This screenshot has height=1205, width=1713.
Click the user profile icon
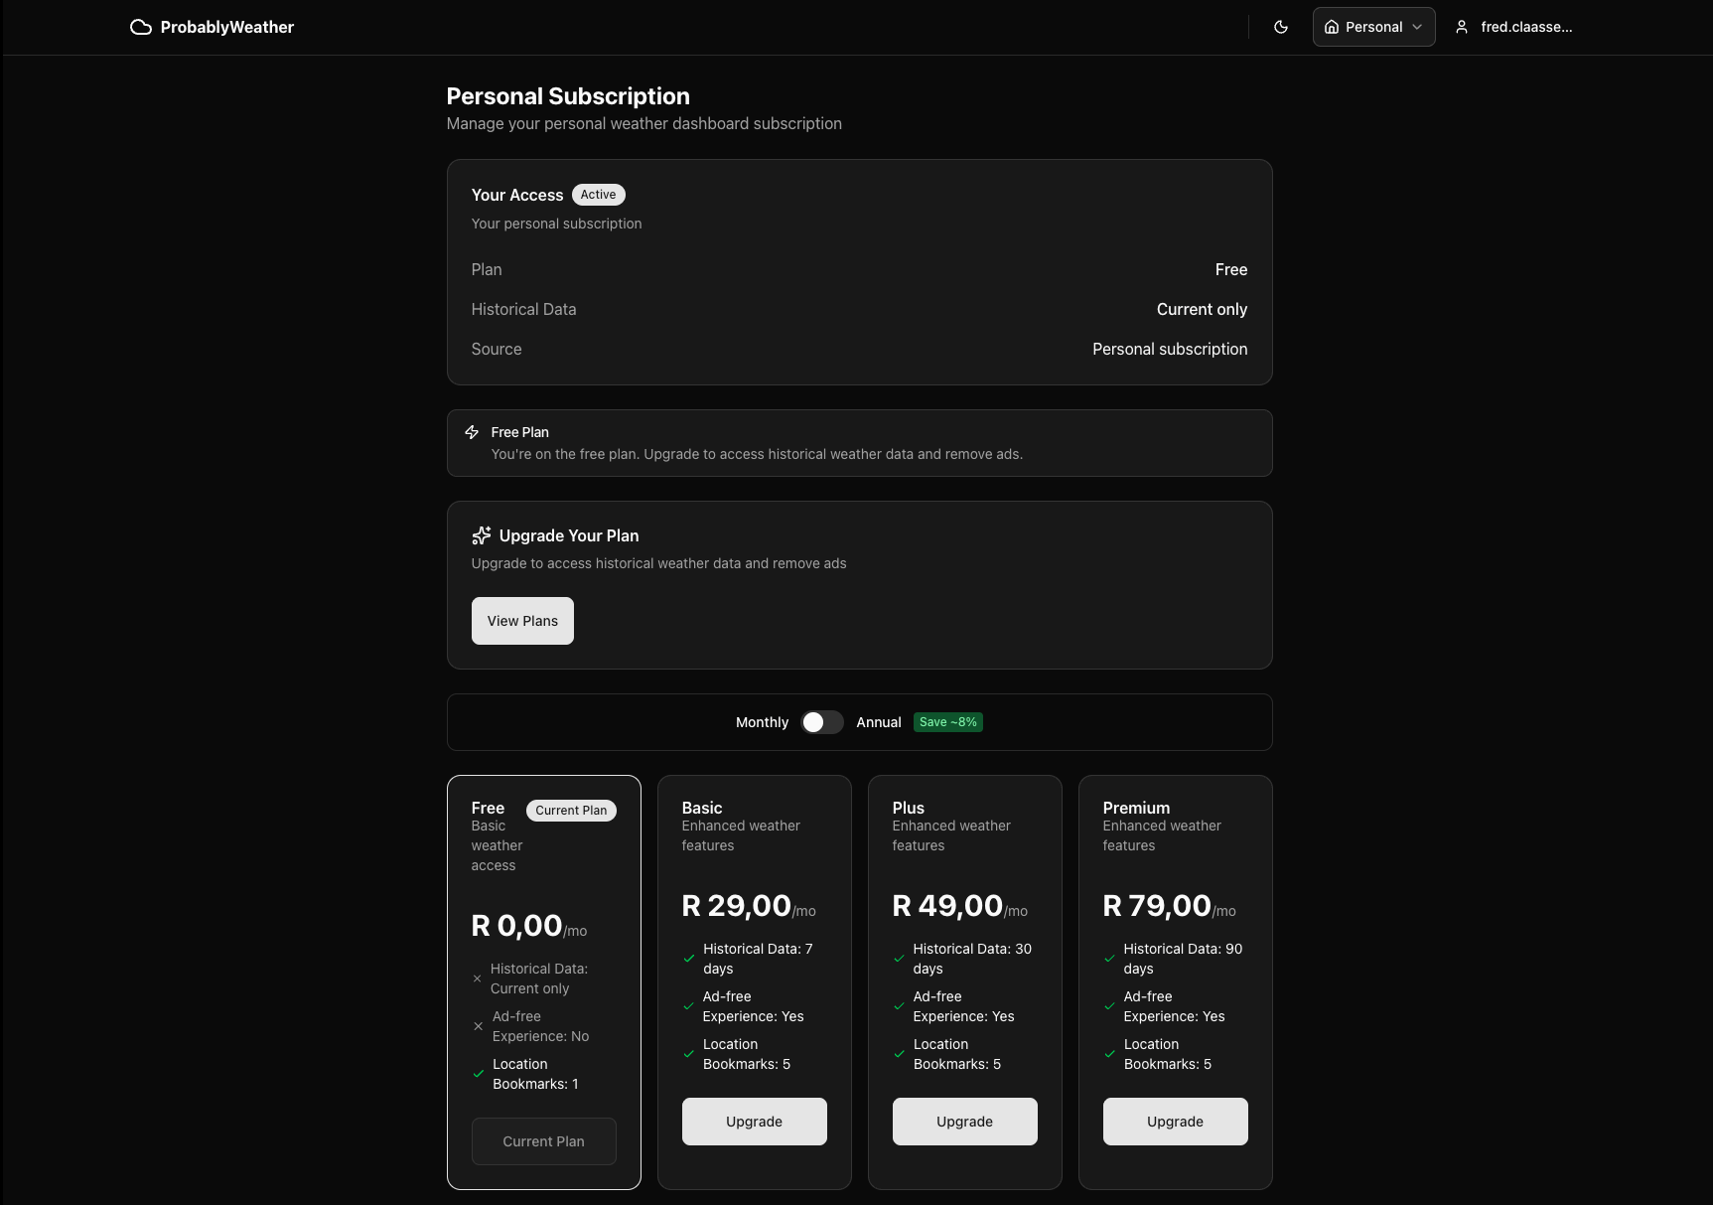pos(1462,27)
